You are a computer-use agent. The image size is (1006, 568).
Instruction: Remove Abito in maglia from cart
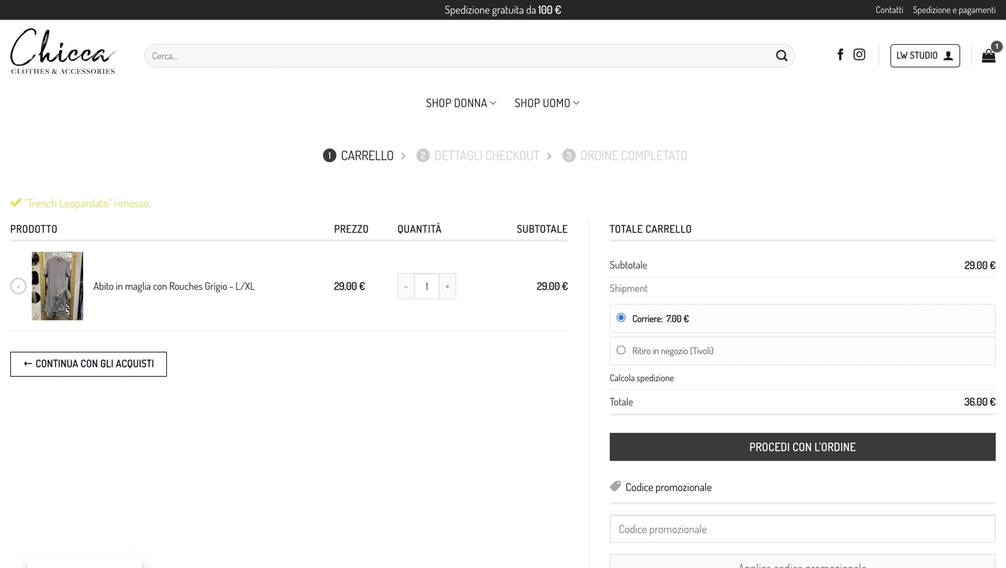point(18,287)
